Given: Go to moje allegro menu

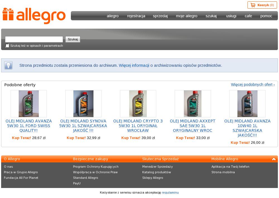Looking at the screenshot, I should click(x=187, y=16).
